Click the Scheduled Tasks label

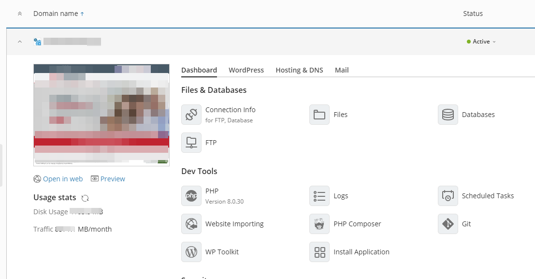(488, 196)
